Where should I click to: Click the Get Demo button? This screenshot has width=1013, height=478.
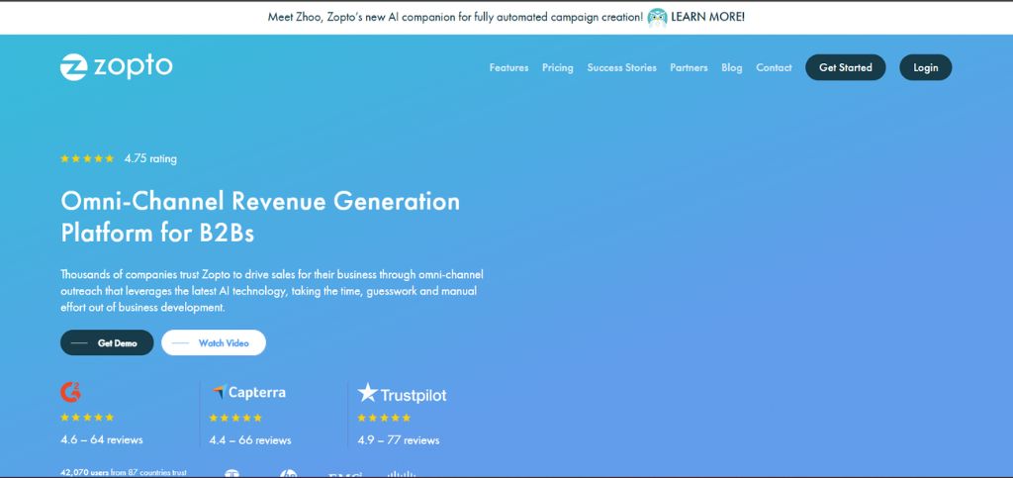pos(107,343)
